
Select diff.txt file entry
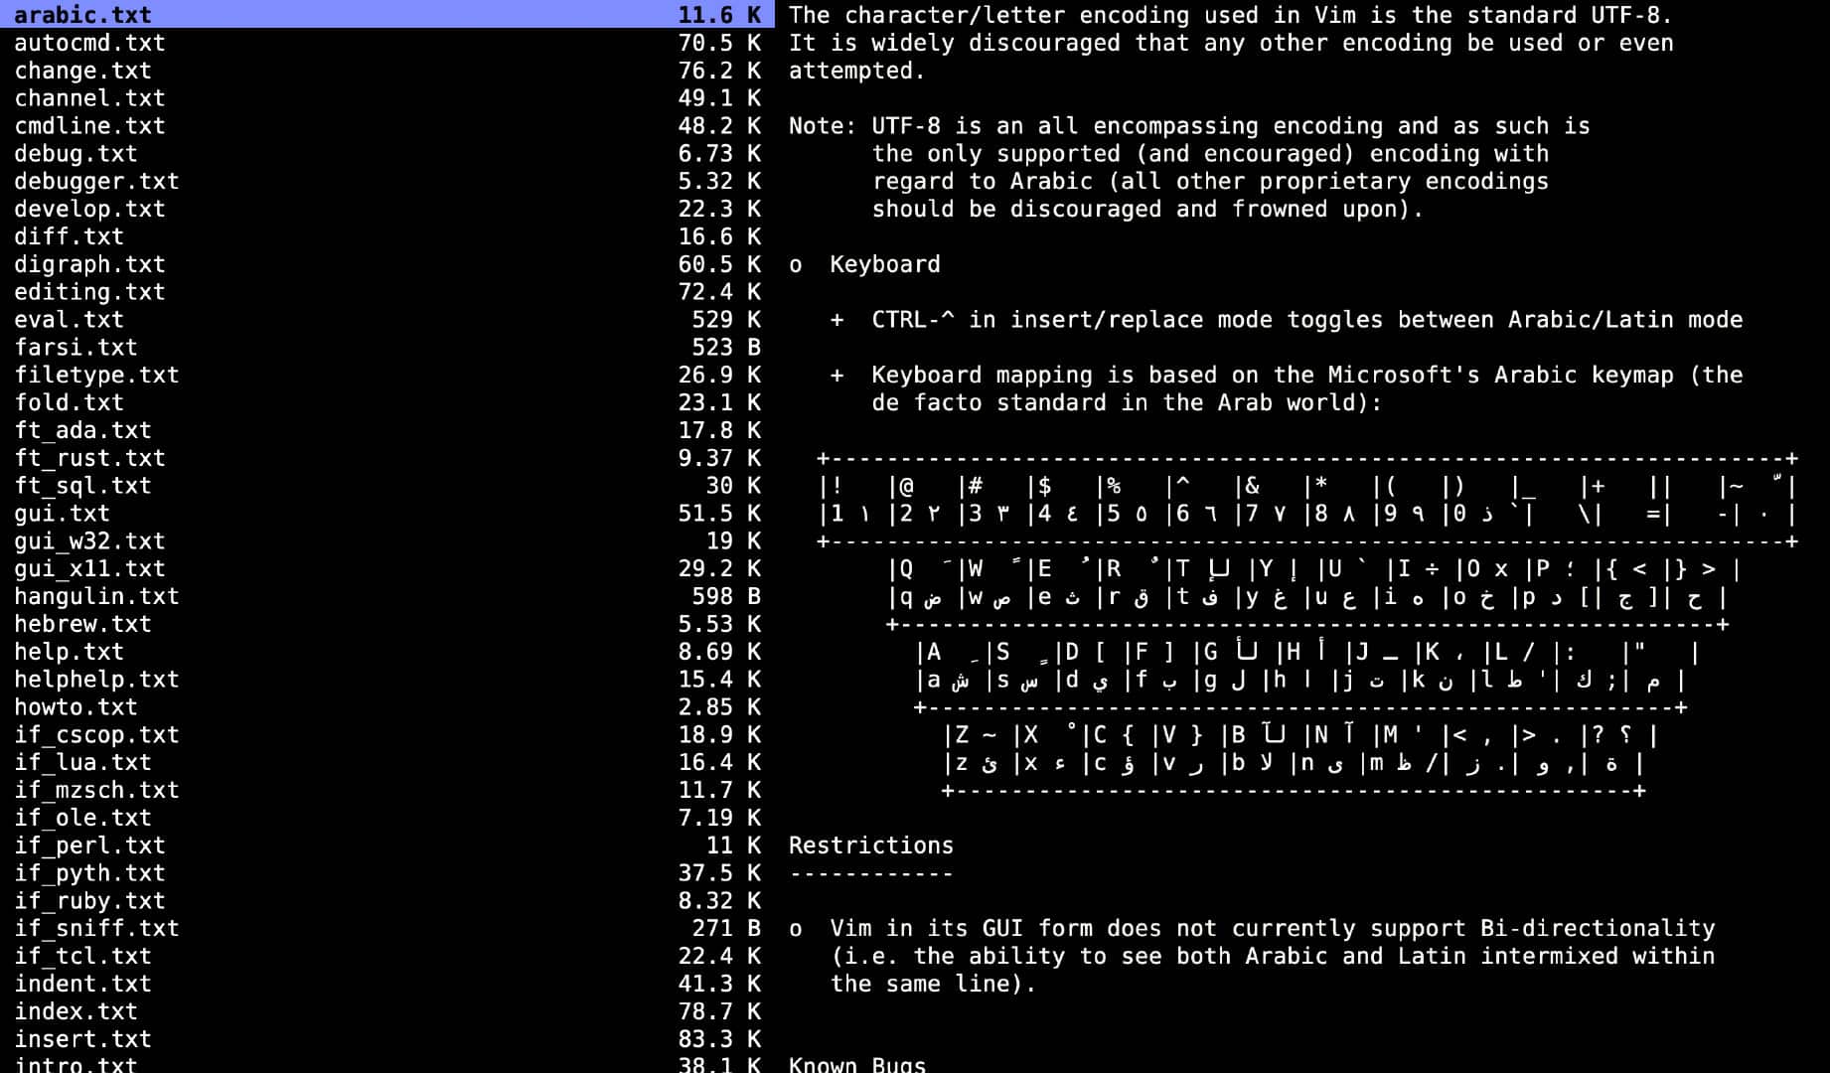click(387, 236)
